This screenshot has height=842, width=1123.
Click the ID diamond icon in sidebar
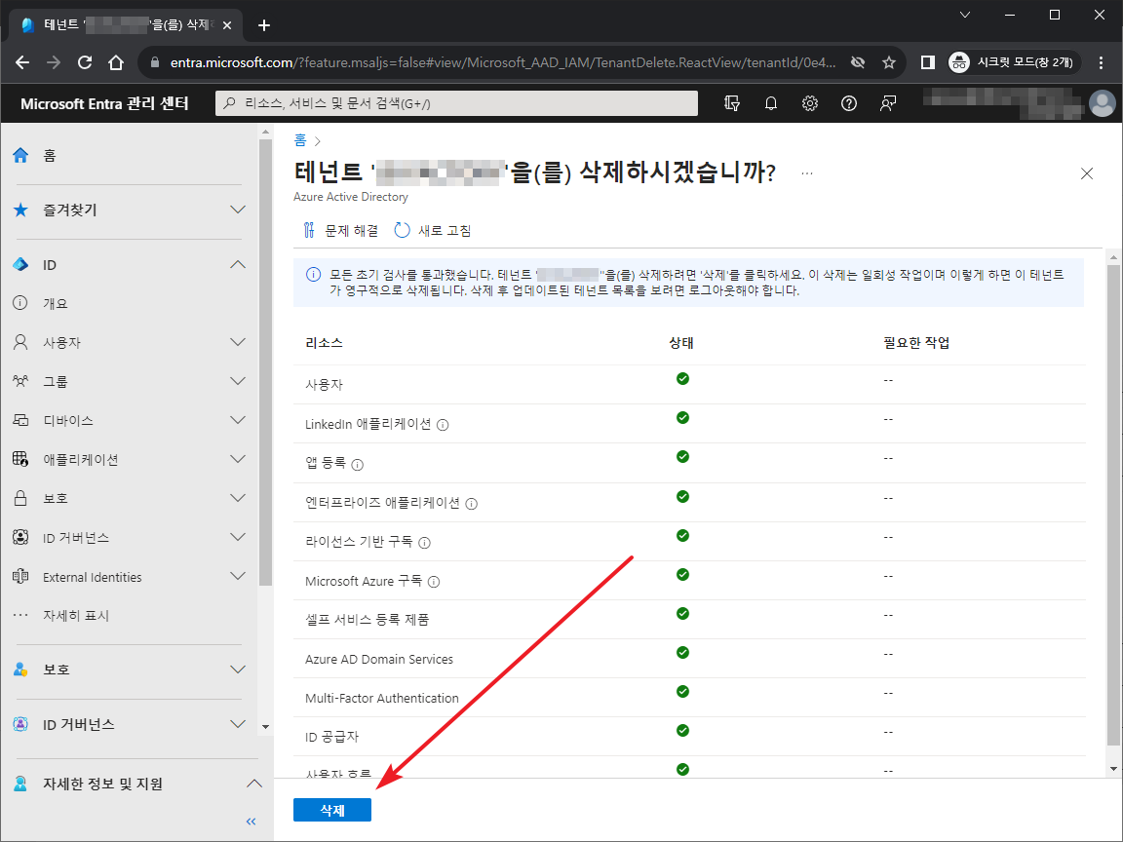point(20,264)
